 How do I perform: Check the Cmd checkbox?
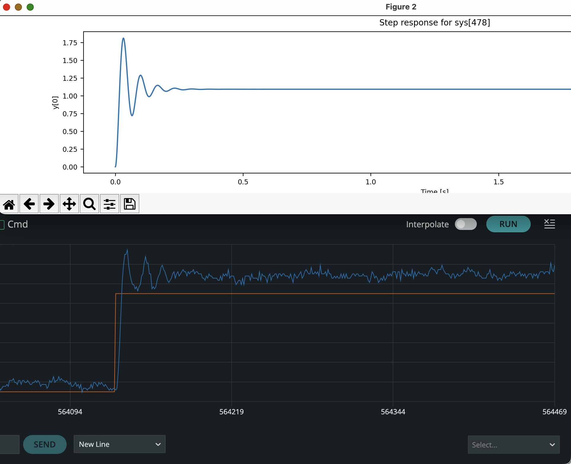(x=2, y=225)
